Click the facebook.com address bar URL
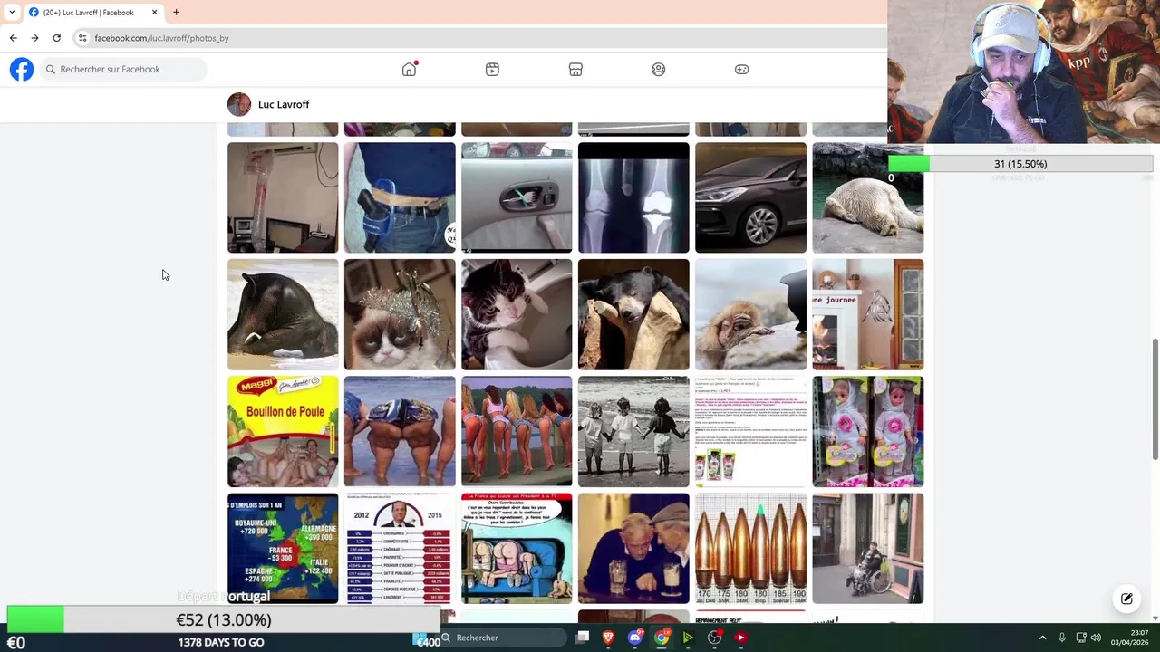Image resolution: width=1160 pixels, height=652 pixels. [x=161, y=38]
